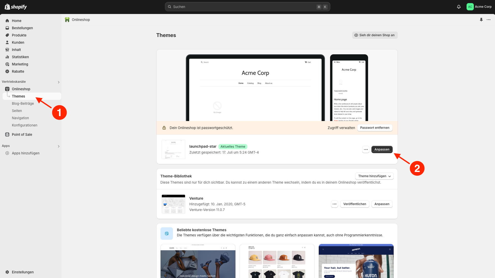Click the Statistiken bar chart icon
Viewport: 495px width, 278px height.
click(7, 57)
